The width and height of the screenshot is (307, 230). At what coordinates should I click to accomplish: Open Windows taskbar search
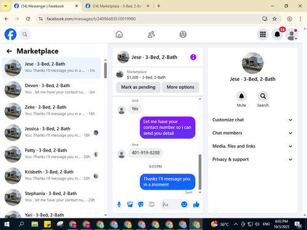click(21, 224)
